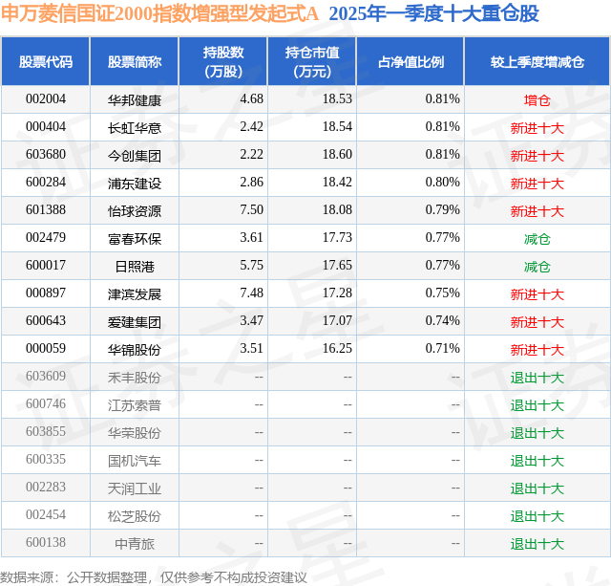This screenshot has height=586, width=611.
Task: Click the heading 2025年一季度十大重仓股
Action: point(433,13)
